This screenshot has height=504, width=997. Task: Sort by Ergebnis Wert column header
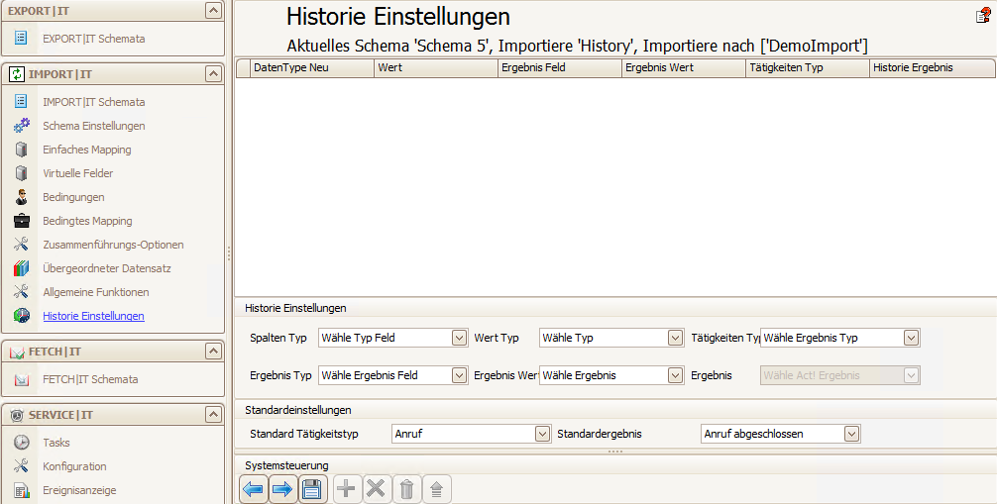pos(684,67)
